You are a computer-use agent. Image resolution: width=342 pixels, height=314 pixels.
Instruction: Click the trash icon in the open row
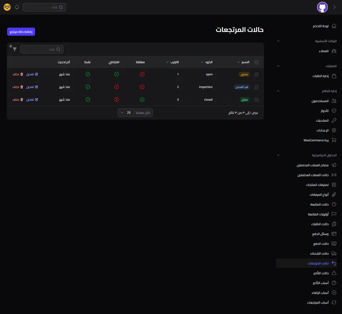tap(22, 74)
